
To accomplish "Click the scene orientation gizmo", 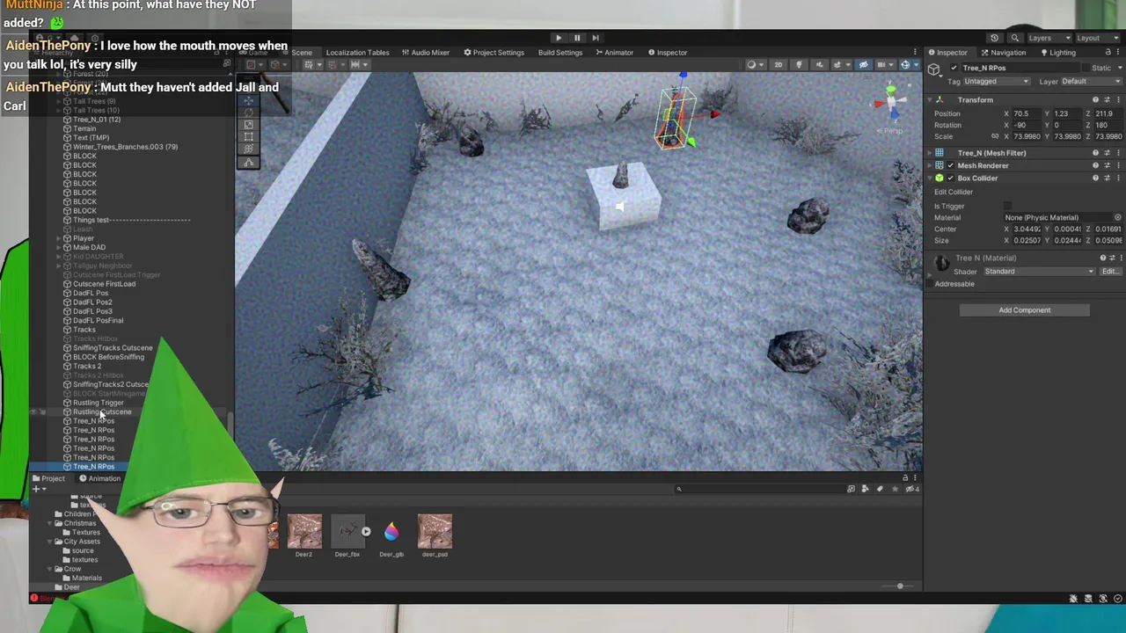I will tap(890, 101).
